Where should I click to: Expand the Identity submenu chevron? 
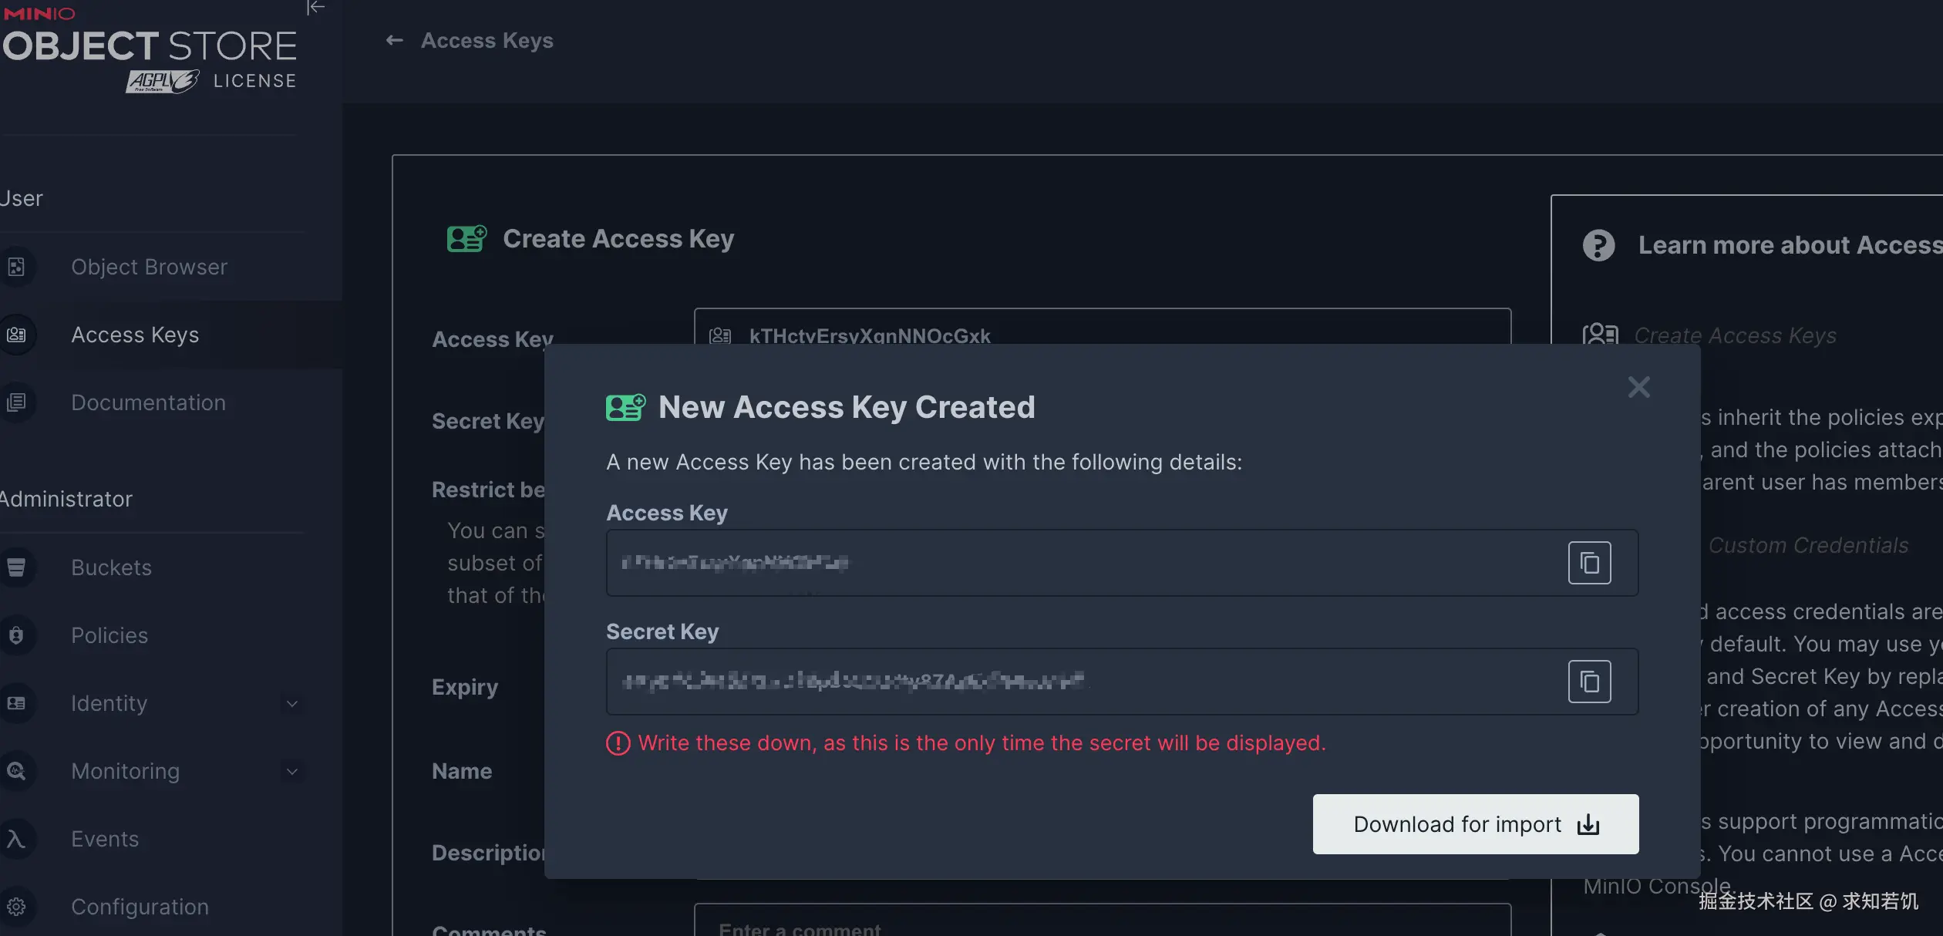pyautogui.click(x=292, y=703)
